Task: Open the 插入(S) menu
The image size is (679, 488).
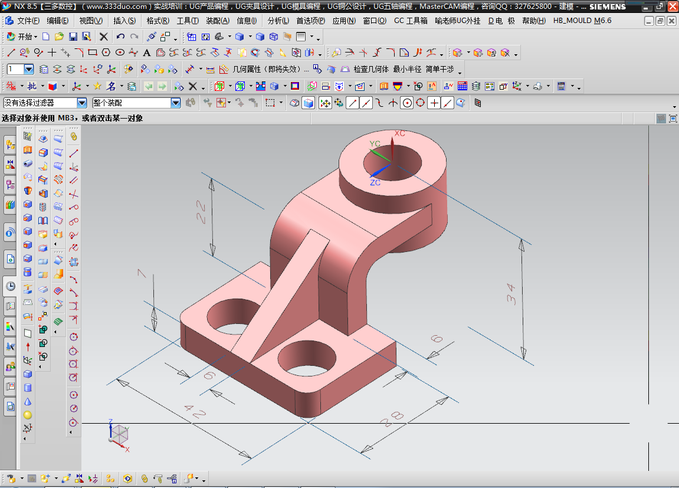Action: click(x=124, y=21)
